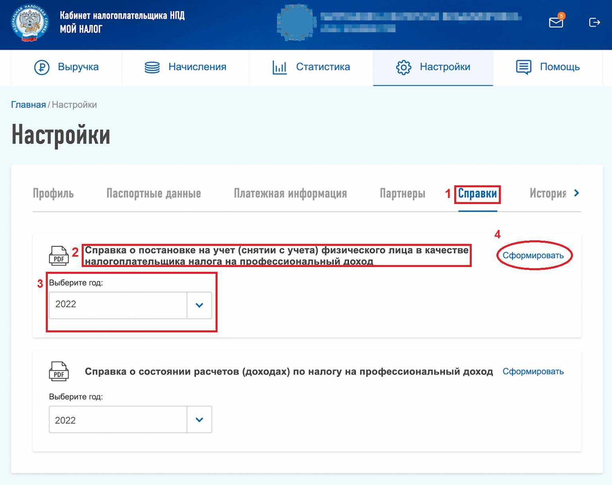This screenshot has width=612, height=485.
Task: Switch to the Справки tab
Action: 477,194
